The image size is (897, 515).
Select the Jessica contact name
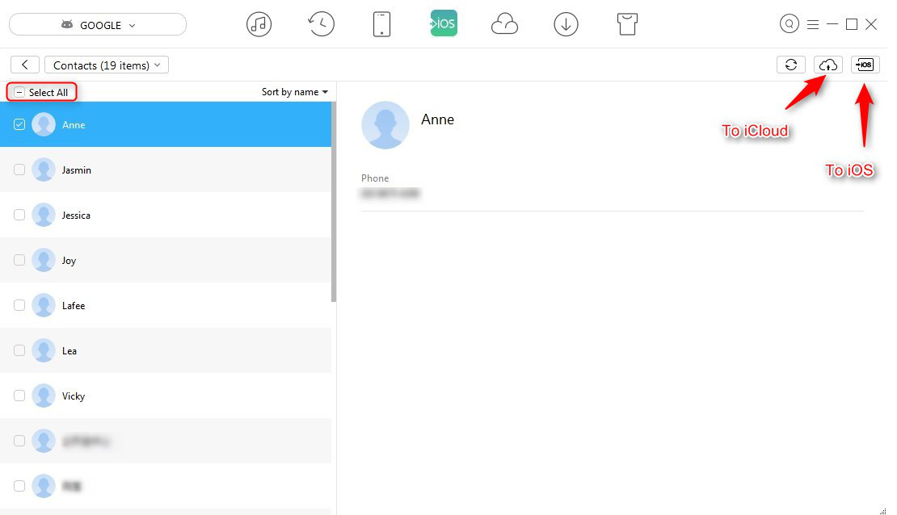(76, 216)
